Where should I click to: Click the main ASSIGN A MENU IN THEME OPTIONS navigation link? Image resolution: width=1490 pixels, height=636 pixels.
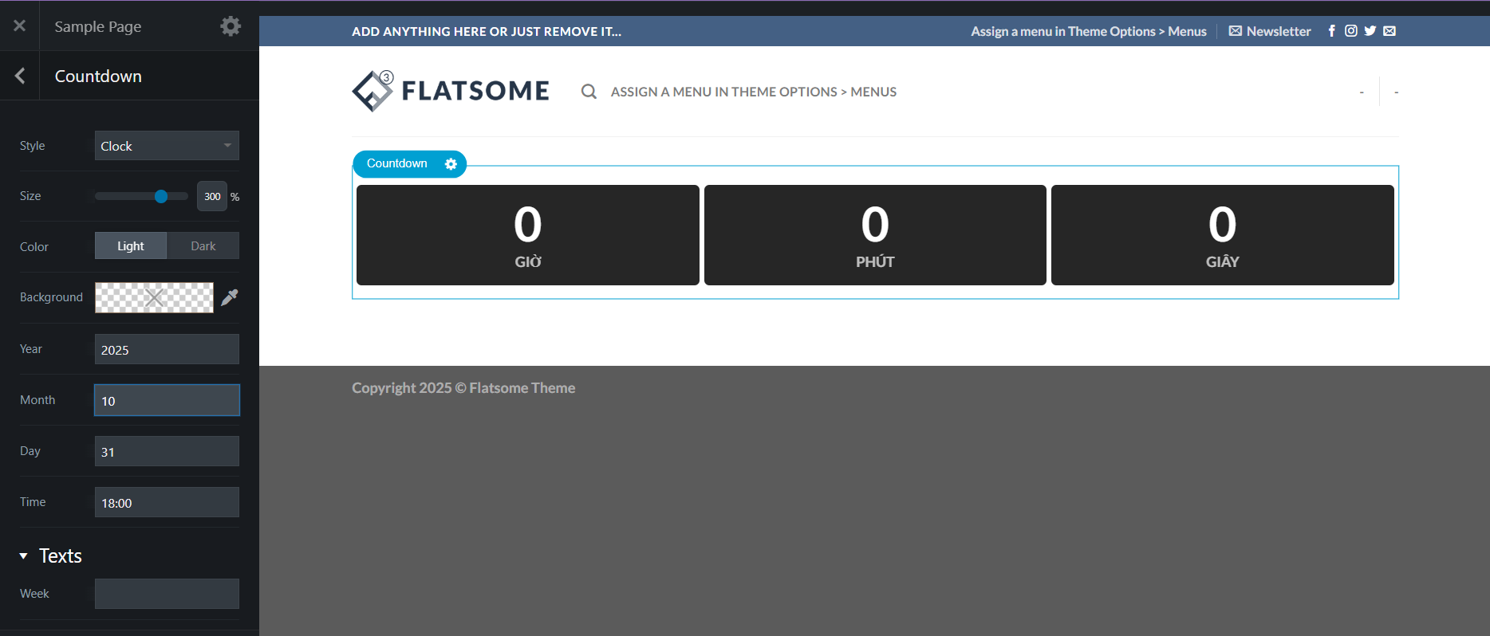click(x=754, y=92)
